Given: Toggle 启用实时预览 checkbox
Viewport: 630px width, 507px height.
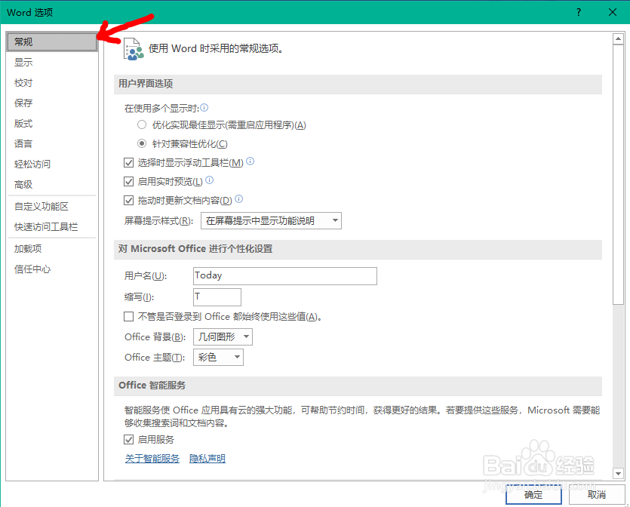Looking at the screenshot, I should [128, 182].
